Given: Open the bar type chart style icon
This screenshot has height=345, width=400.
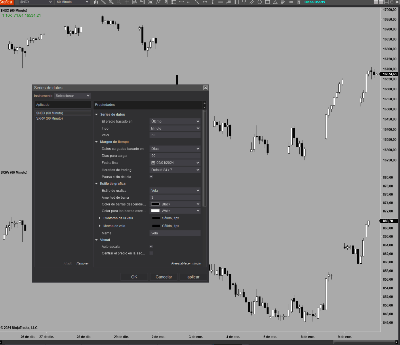Looking at the screenshot, I should tap(96, 2).
